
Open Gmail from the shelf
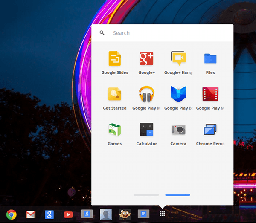click(31, 214)
